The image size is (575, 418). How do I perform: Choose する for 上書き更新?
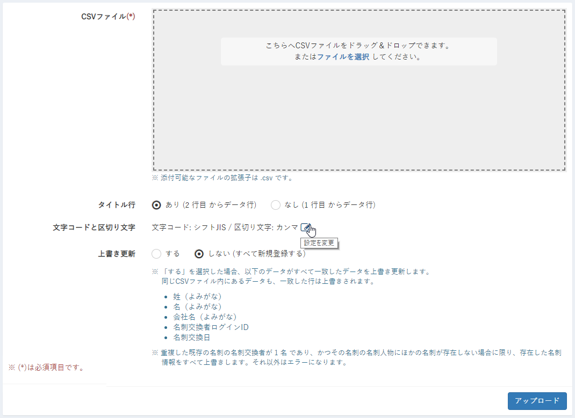pos(156,254)
